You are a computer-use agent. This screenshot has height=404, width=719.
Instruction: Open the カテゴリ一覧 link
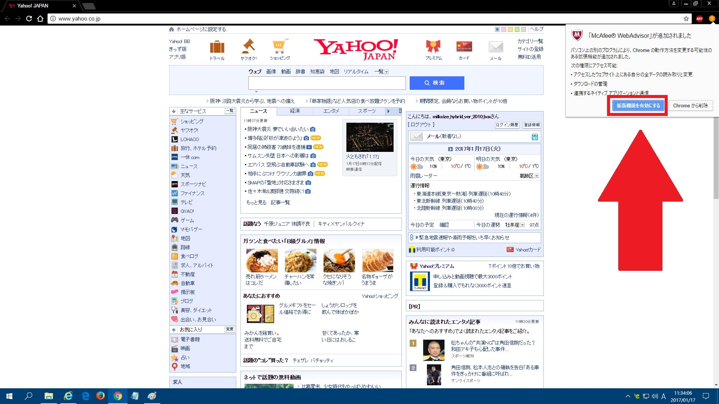530,41
